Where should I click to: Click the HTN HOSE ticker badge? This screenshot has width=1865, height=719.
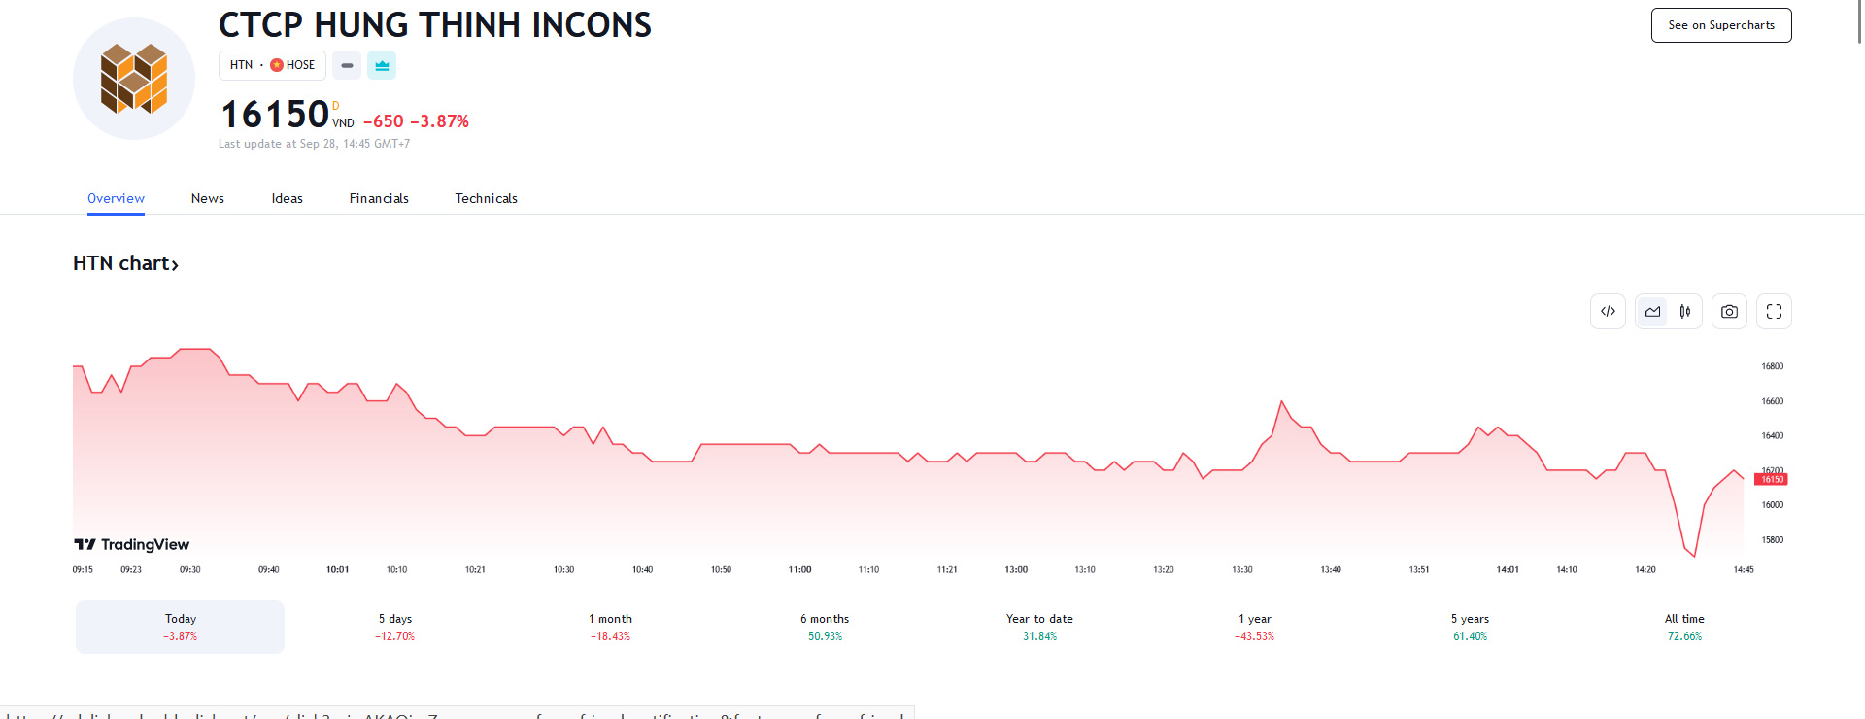[x=272, y=65]
